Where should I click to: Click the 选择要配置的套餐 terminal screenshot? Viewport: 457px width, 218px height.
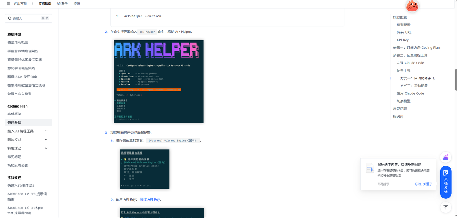tap(145, 169)
